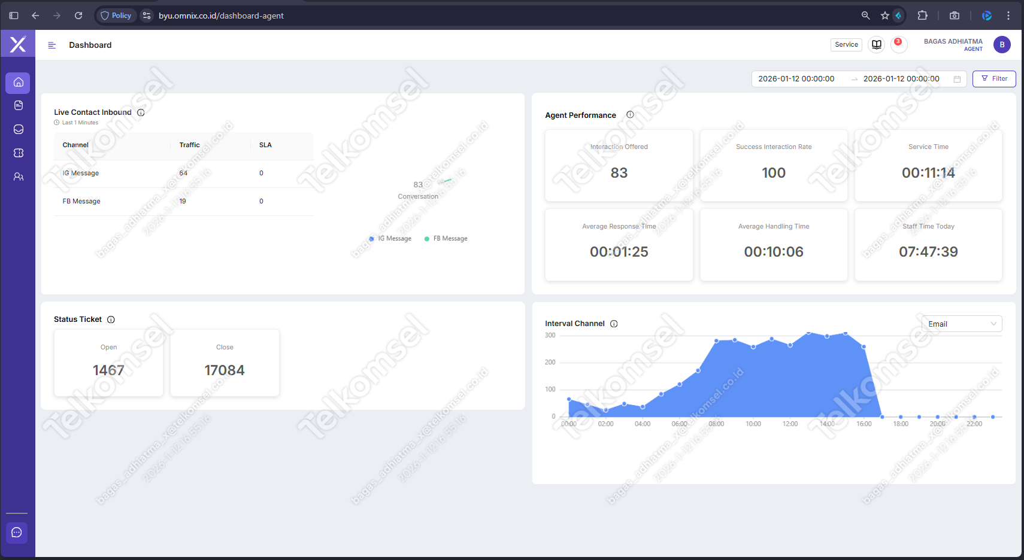
Task: Click the Service button
Action: pos(846,45)
